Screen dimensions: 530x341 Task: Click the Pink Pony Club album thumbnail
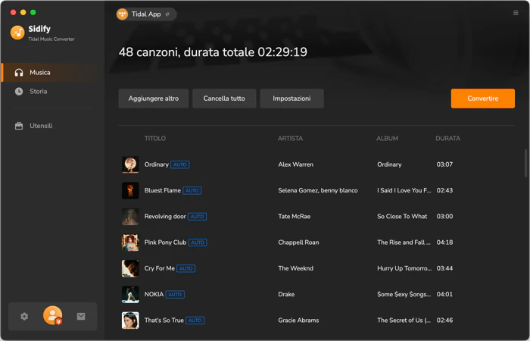(130, 242)
